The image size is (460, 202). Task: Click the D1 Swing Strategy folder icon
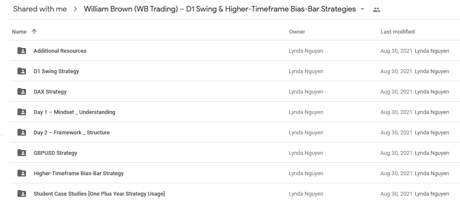point(22,71)
